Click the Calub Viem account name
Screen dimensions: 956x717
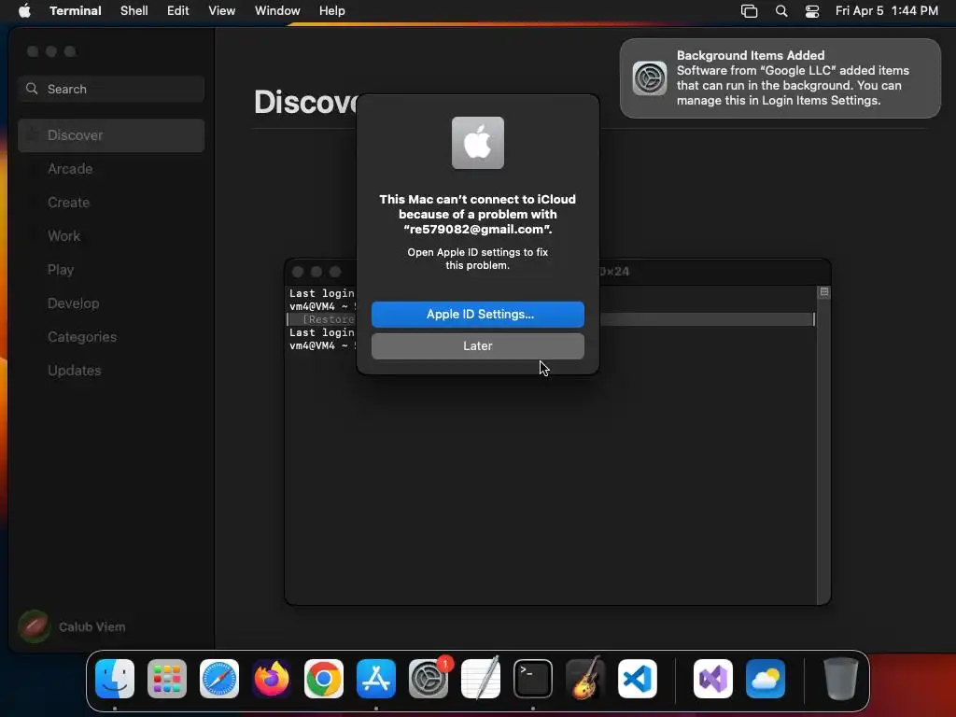(x=92, y=626)
